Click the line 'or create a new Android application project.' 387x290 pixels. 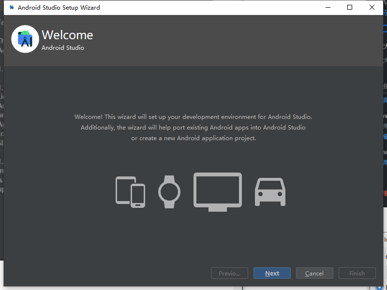point(193,138)
